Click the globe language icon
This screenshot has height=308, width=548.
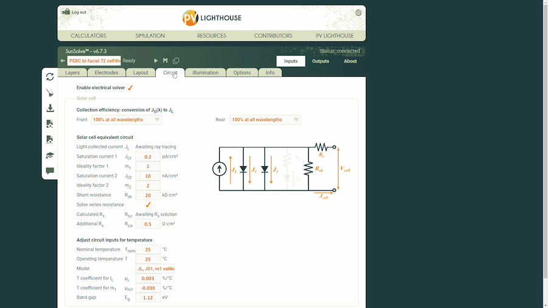pyautogui.click(x=358, y=12)
